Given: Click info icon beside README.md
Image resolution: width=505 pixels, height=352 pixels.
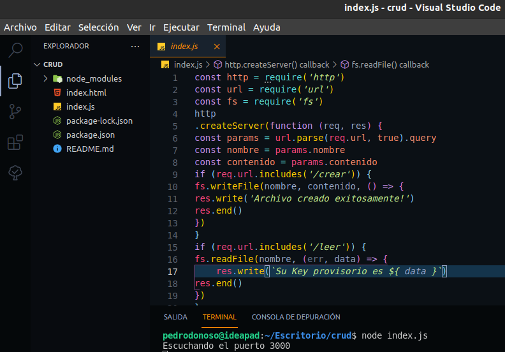Looking at the screenshot, I should click(x=57, y=149).
